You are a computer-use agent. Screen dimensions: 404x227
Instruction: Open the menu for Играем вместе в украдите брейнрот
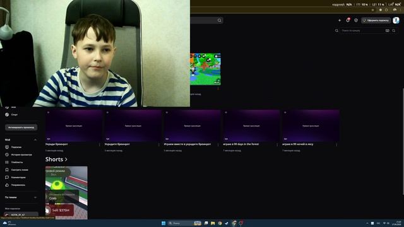click(x=218, y=144)
